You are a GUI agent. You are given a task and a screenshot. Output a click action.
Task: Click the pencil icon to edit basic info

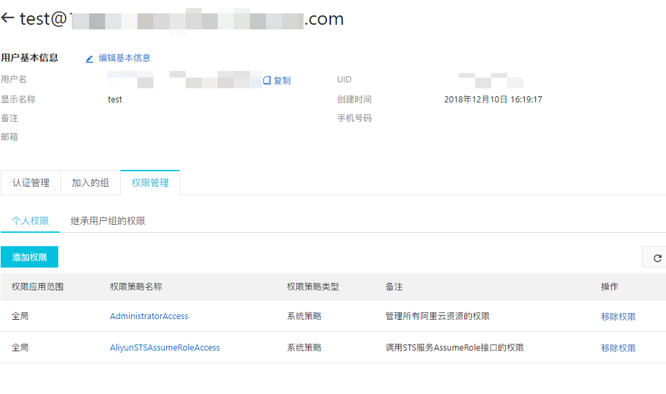90,59
